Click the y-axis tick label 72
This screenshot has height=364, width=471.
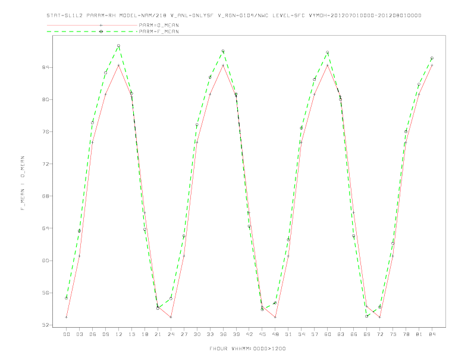(45, 164)
